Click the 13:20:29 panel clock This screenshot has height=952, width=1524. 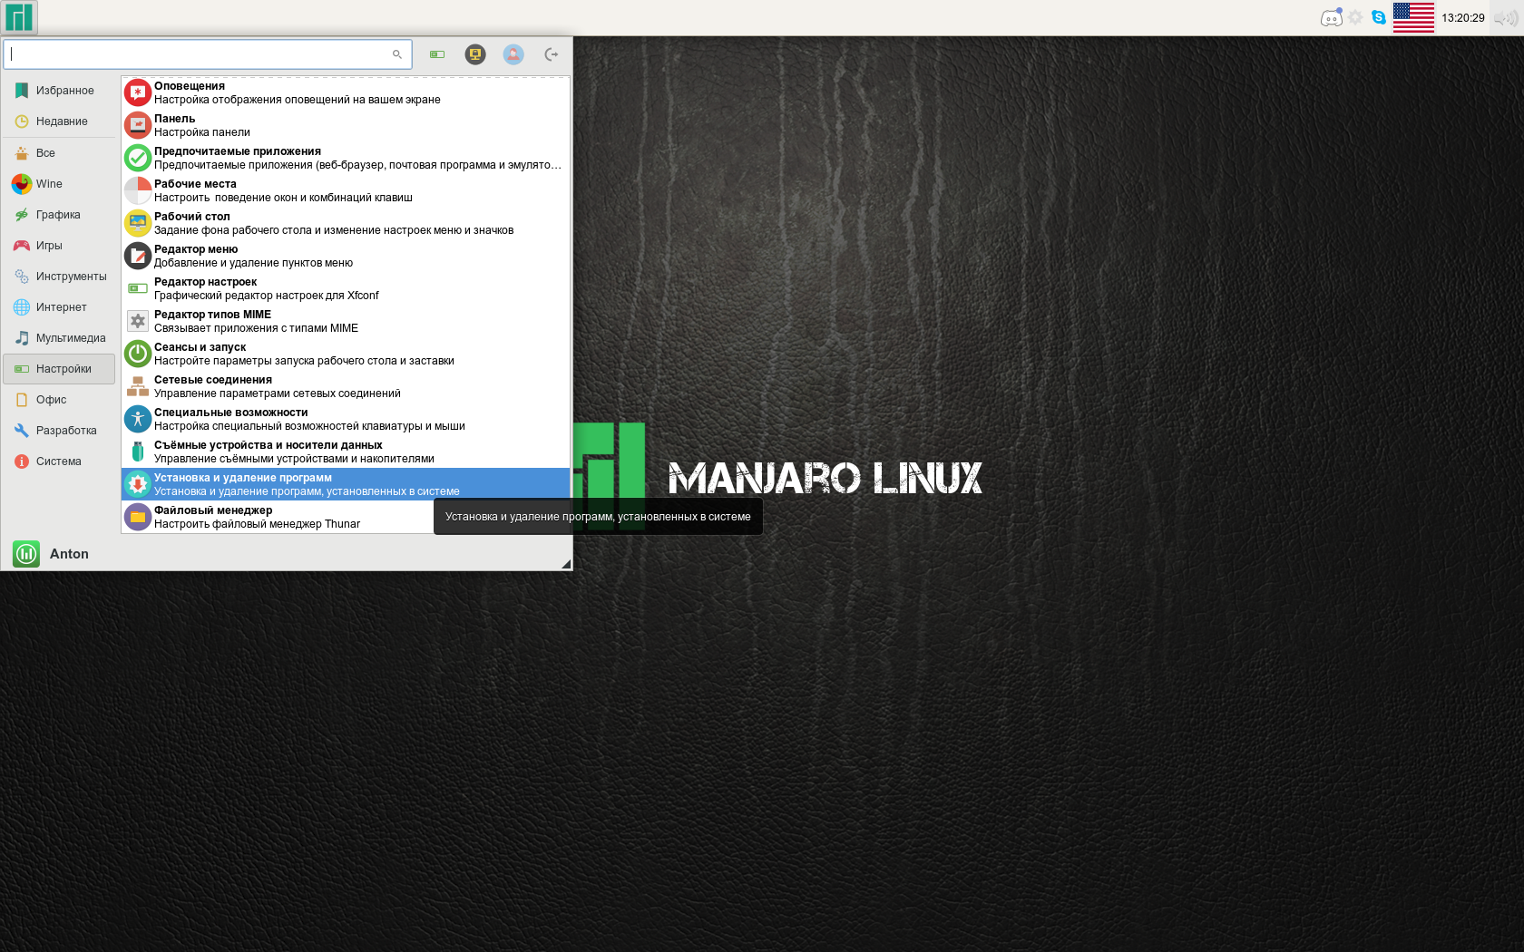(1462, 18)
